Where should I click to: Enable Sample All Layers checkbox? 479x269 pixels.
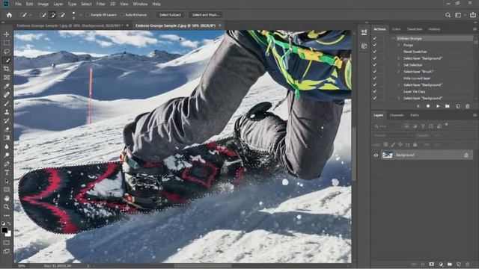[x=88, y=15]
